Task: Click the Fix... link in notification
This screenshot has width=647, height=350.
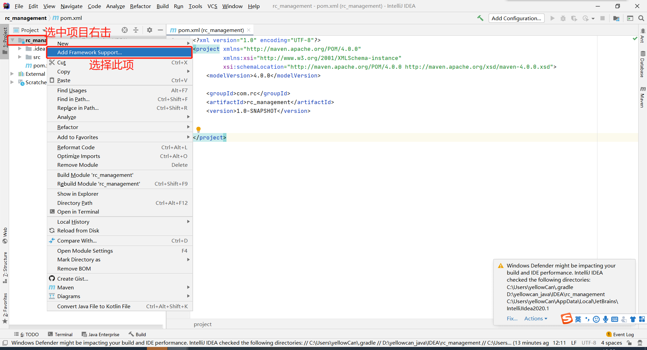Action: coord(512,318)
